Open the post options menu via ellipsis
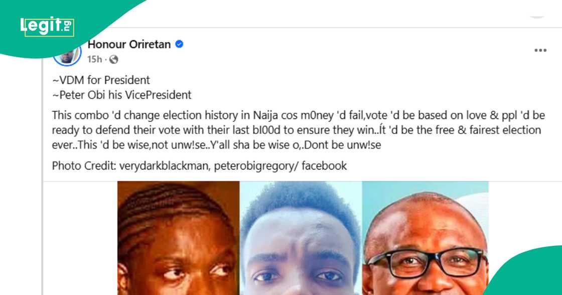562x295 pixels. tap(540, 49)
